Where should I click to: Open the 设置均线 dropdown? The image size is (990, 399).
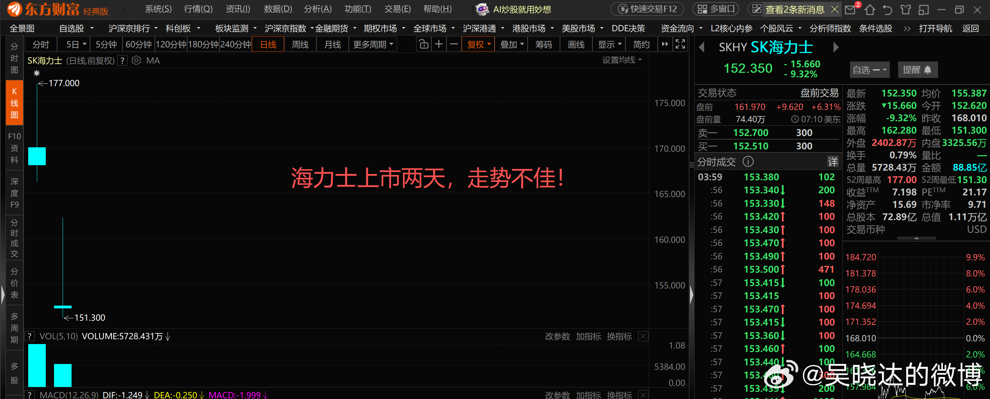622,60
